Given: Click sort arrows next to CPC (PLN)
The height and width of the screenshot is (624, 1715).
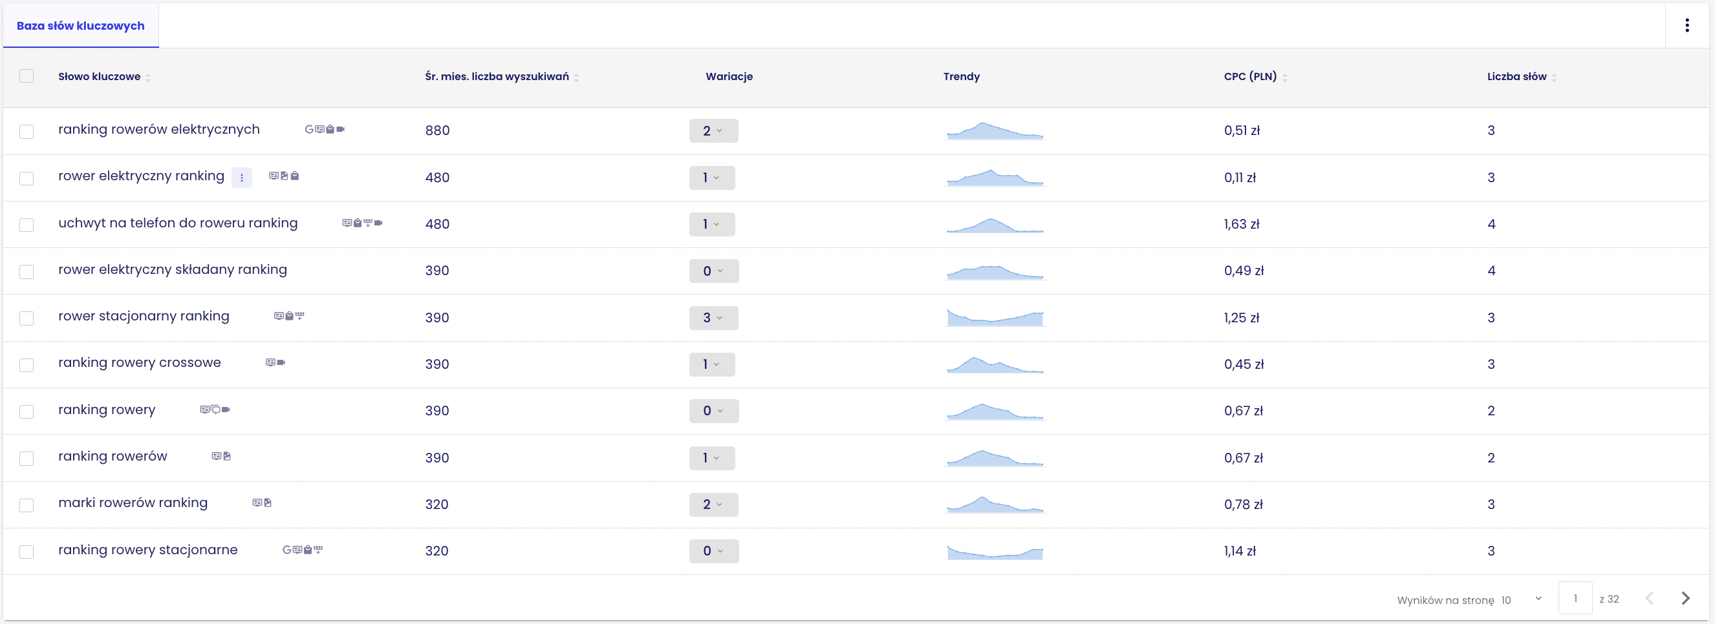Looking at the screenshot, I should [1285, 78].
